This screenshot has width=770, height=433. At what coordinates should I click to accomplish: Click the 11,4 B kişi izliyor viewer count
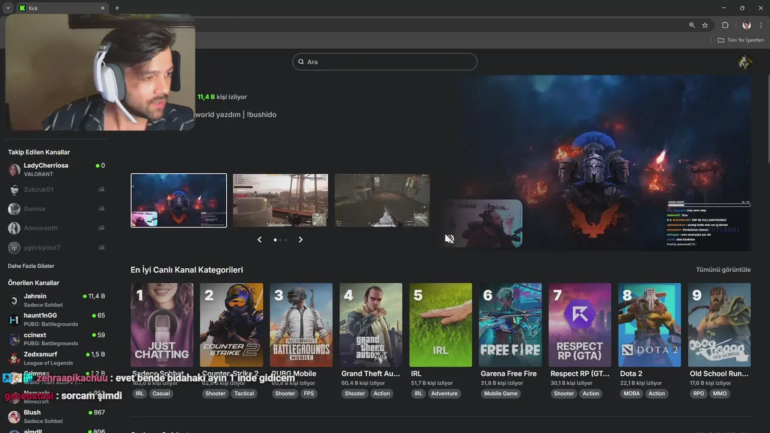[222, 97]
